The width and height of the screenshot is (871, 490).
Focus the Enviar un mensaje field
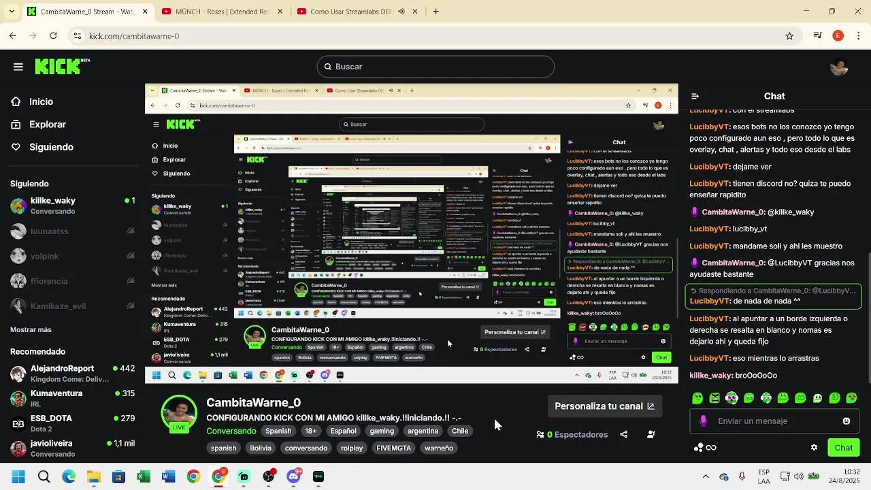coord(776,421)
